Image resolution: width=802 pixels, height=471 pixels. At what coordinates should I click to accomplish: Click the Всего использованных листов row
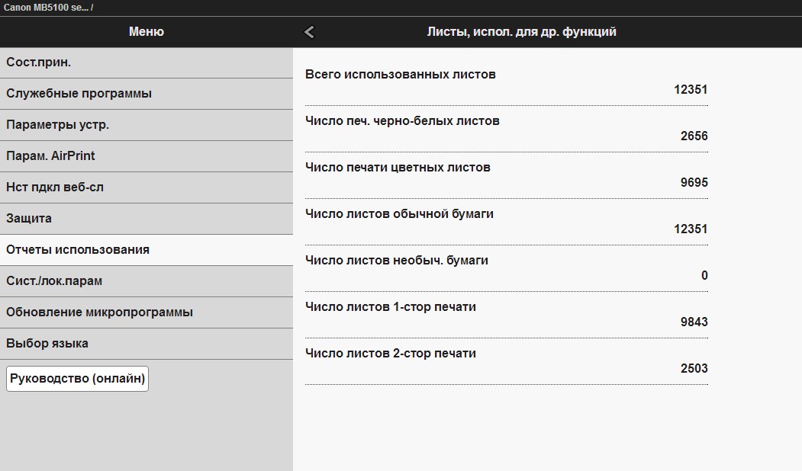click(x=506, y=82)
